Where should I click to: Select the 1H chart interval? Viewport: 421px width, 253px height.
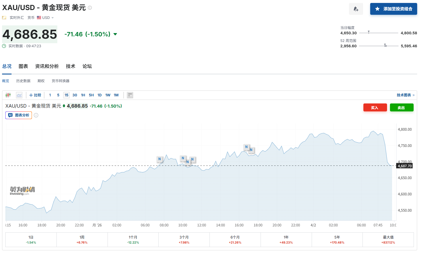click(83, 95)
